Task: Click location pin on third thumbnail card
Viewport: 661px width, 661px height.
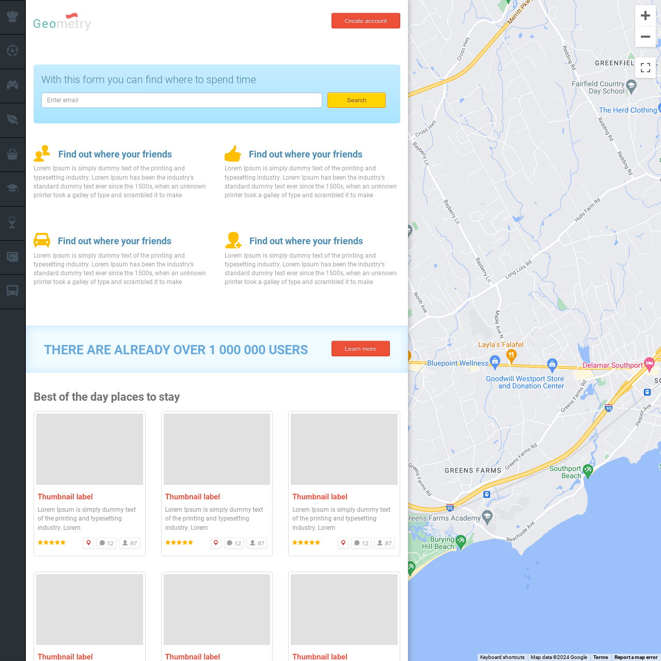Action: (x=343, y=543)
